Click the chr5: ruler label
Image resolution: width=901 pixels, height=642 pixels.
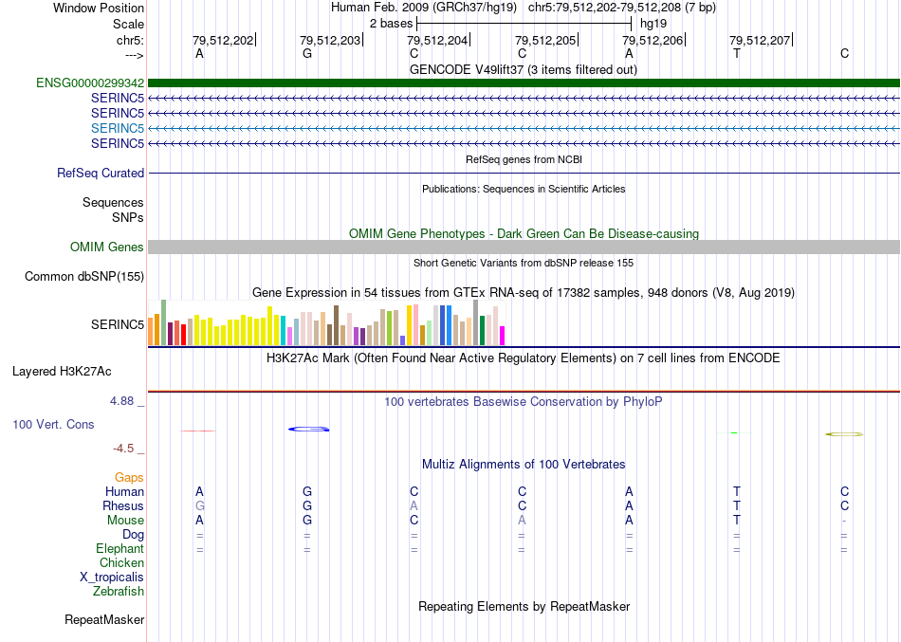pos(130,40)
